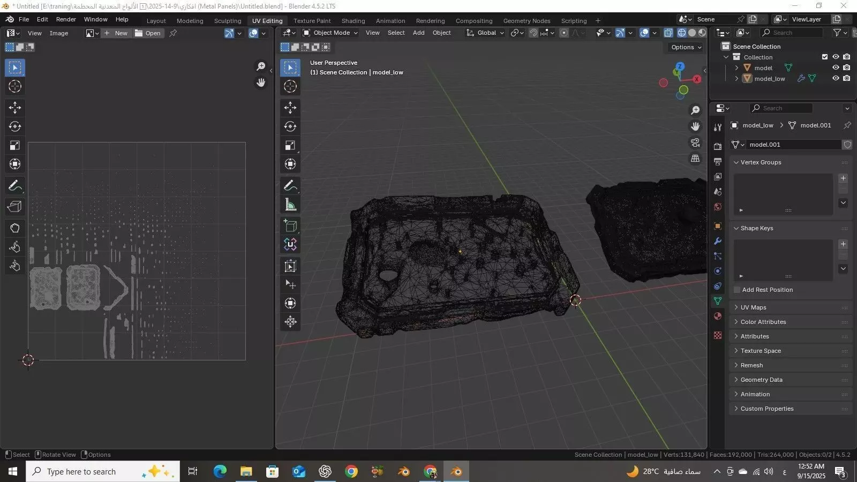
Task: Click the model.001 mesh name field
Action: point(794,145)
